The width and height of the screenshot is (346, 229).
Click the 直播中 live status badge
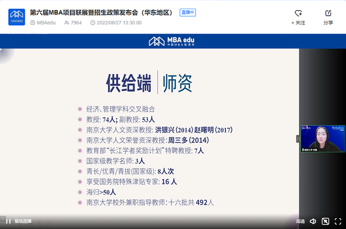click(188, 12)
